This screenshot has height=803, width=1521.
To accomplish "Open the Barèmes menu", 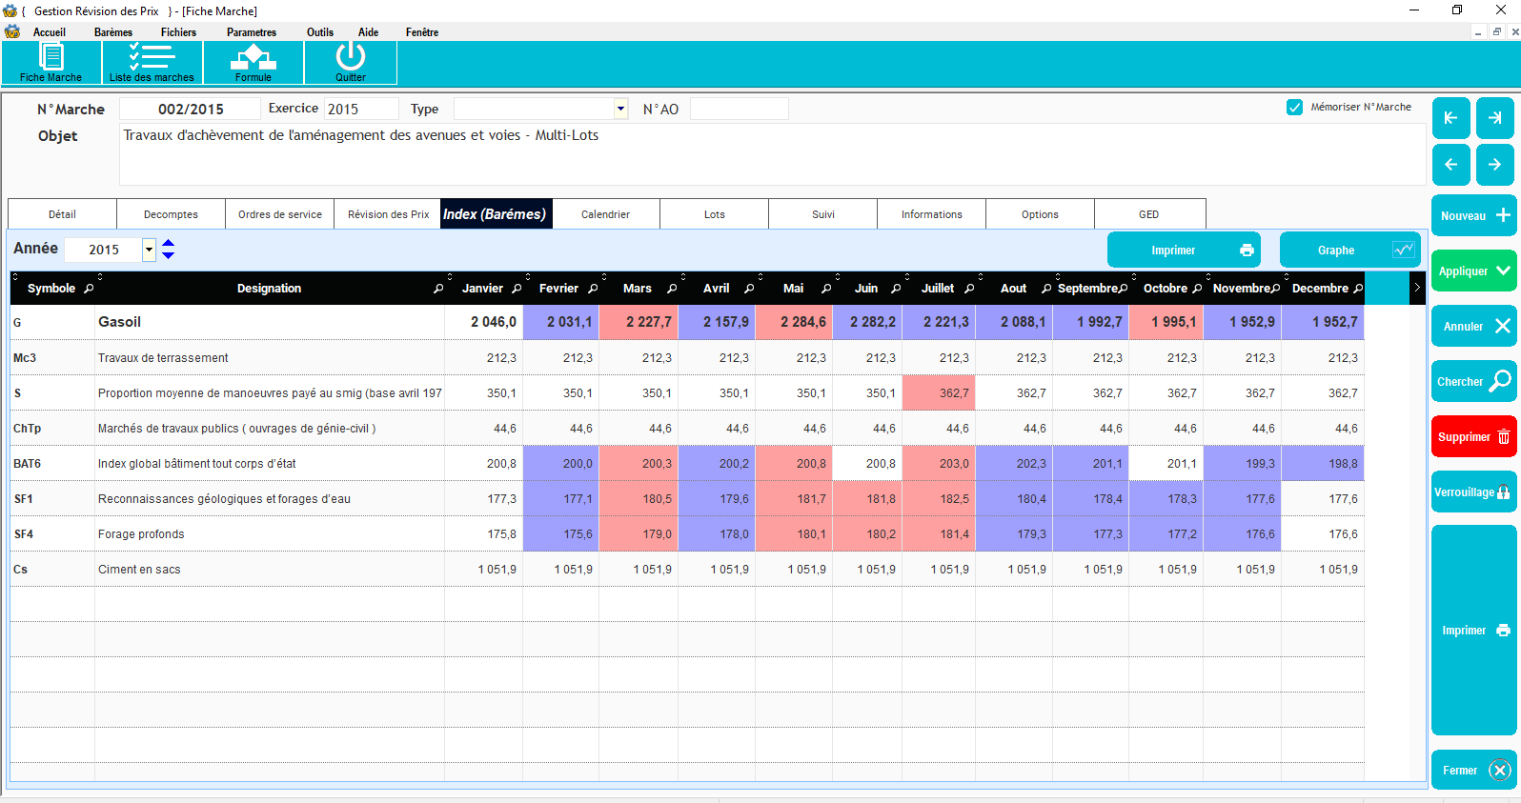I will pyautogui.click(x=113, y=32).
